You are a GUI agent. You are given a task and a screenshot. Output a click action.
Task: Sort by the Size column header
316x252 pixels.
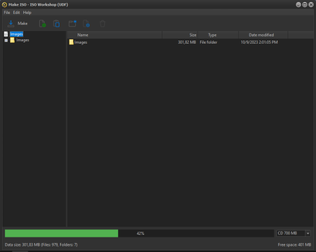[x=180, y=35]
